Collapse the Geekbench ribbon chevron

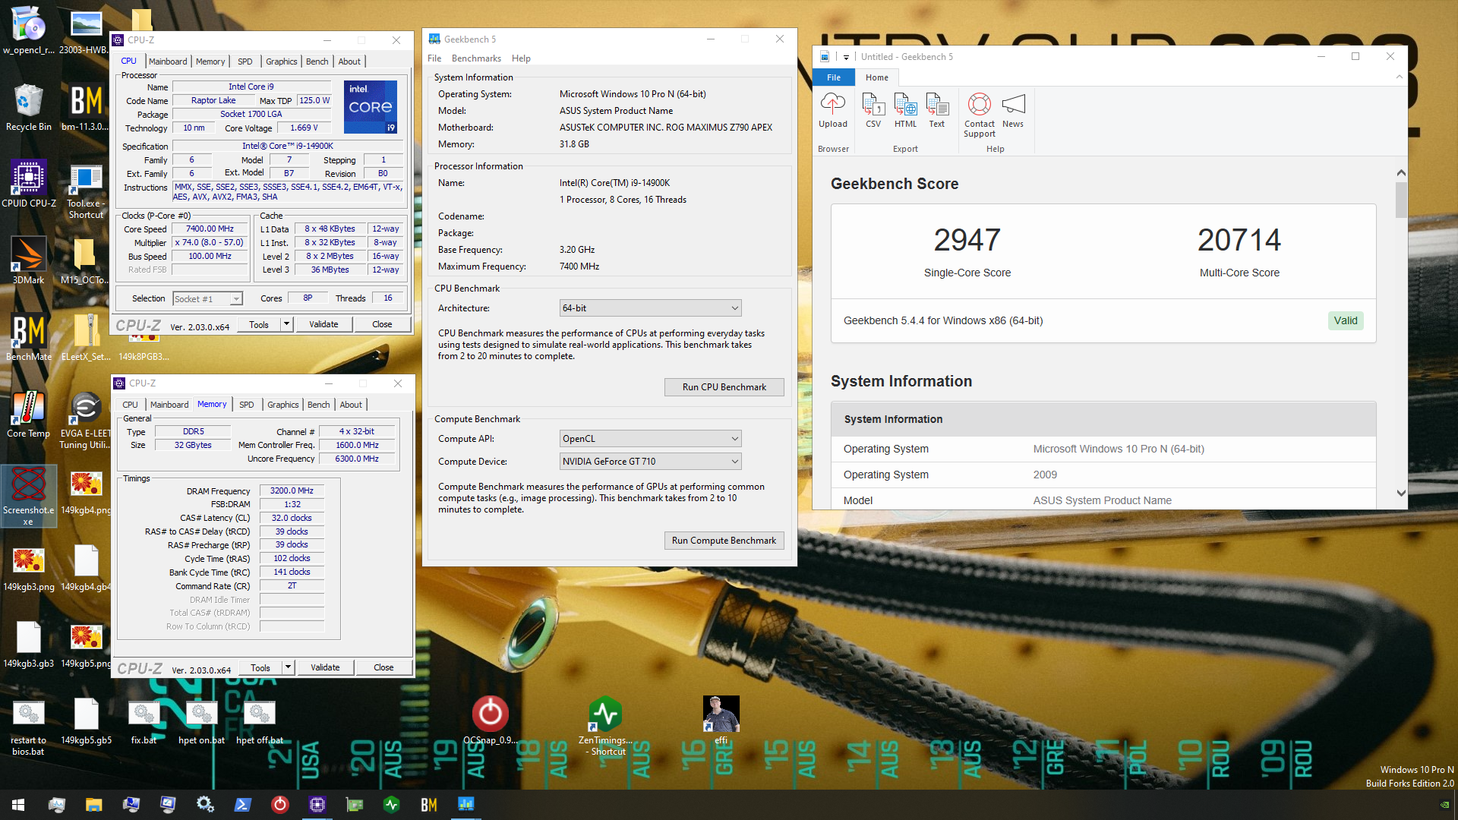coord(1399,77)
